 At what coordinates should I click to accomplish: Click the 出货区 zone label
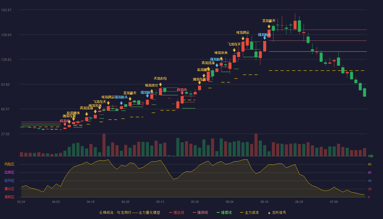(9, 172)
